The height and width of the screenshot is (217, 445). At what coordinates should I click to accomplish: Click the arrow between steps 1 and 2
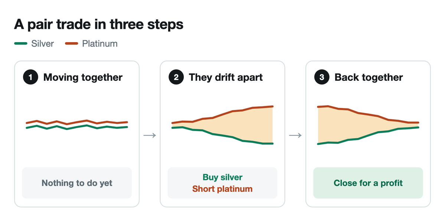[150, 136]
